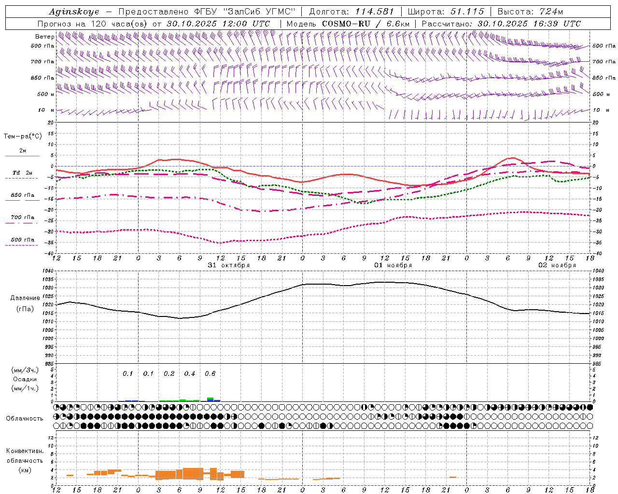618x494 pixels.
Task: Click the precipitation amount "0.6"
Action: tap(210, 374)
